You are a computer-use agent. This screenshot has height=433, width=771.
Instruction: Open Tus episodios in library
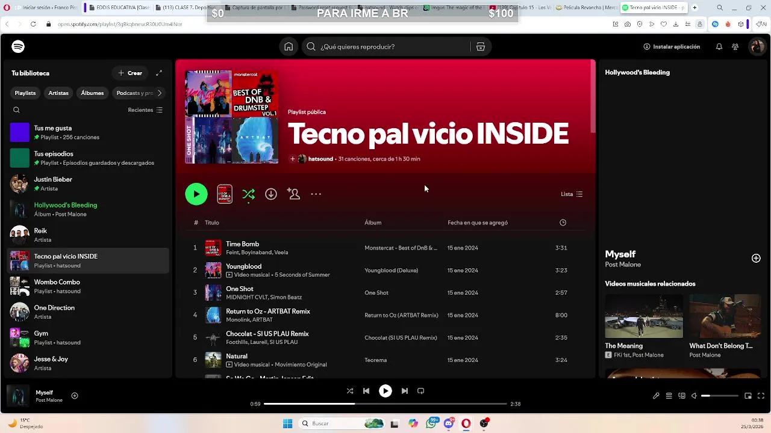pos(87,158)
